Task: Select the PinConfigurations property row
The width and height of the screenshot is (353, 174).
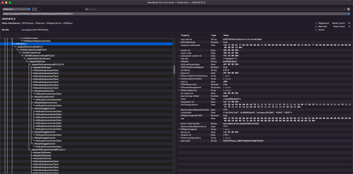Action: point(265,106)
